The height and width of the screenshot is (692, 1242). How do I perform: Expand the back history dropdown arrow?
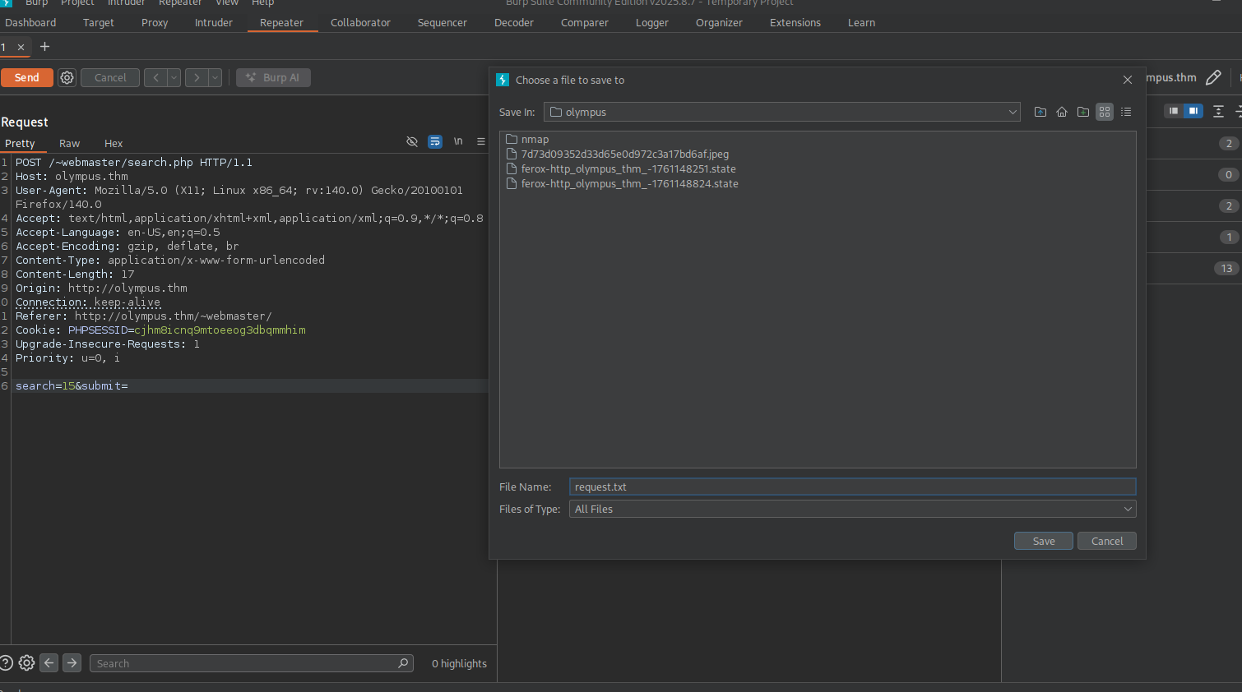click(x=174, y=77)
